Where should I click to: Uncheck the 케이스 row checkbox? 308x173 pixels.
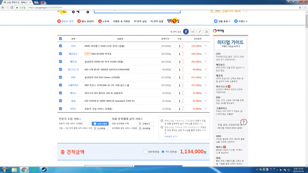tap(61, 93)
